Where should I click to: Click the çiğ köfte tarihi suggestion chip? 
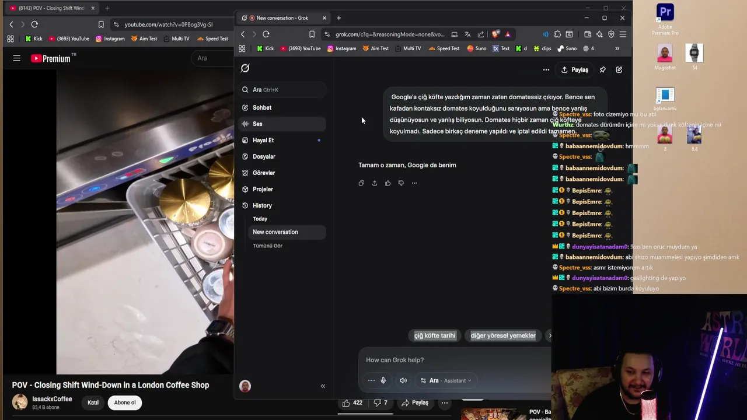(435, 335)
